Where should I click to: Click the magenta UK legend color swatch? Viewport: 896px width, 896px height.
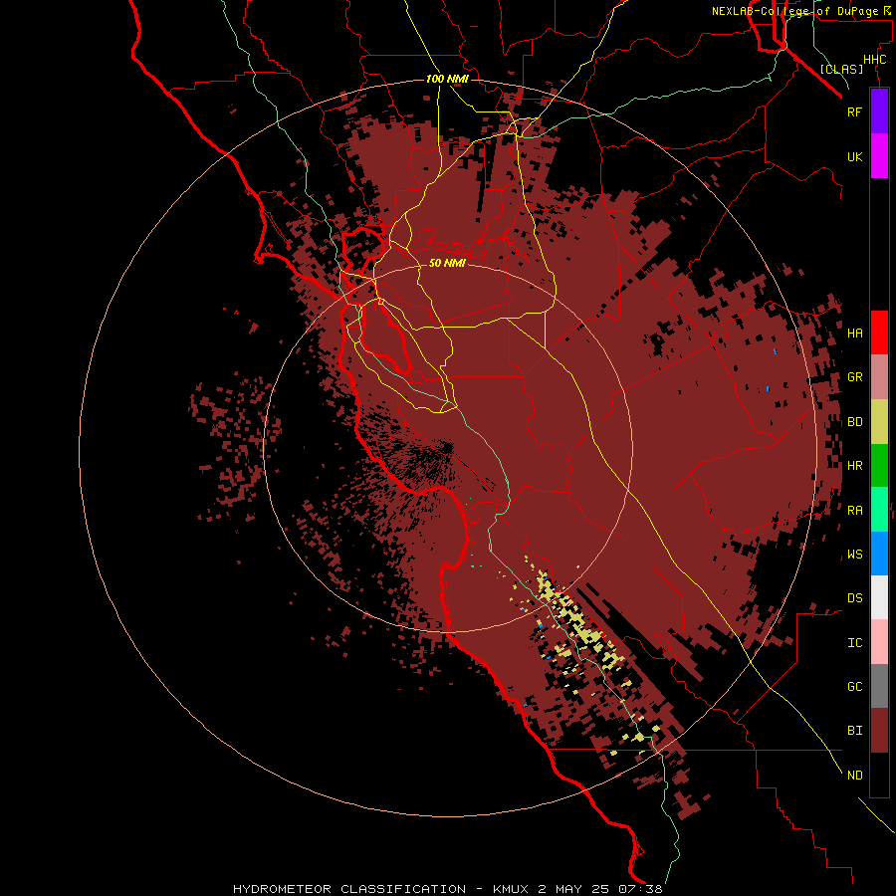pos(879,155)
